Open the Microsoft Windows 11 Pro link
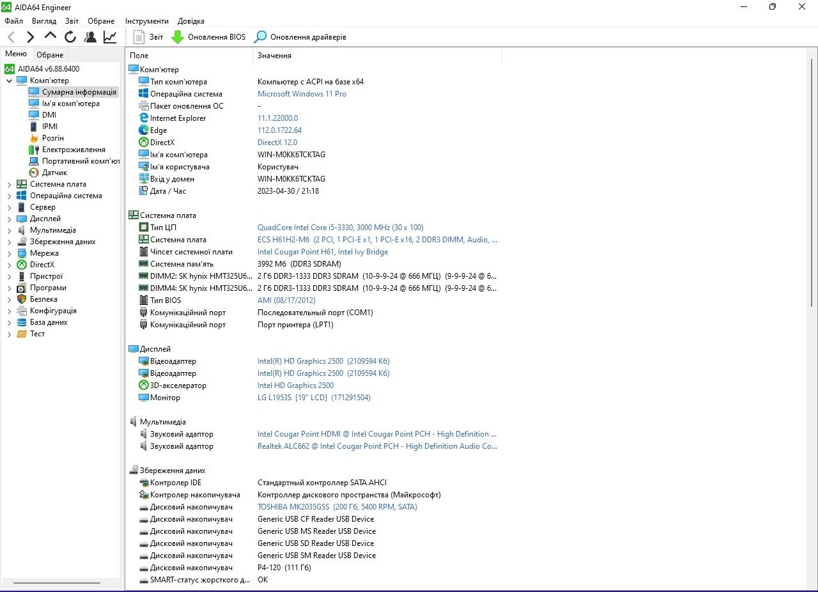818x592 pixels. coord(302,94)
